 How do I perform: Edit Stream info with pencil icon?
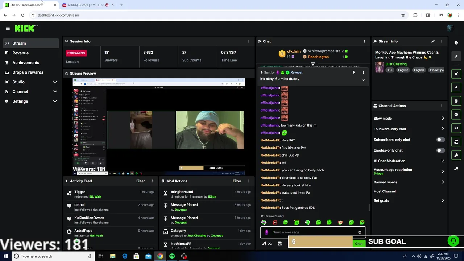pos(433,41)
